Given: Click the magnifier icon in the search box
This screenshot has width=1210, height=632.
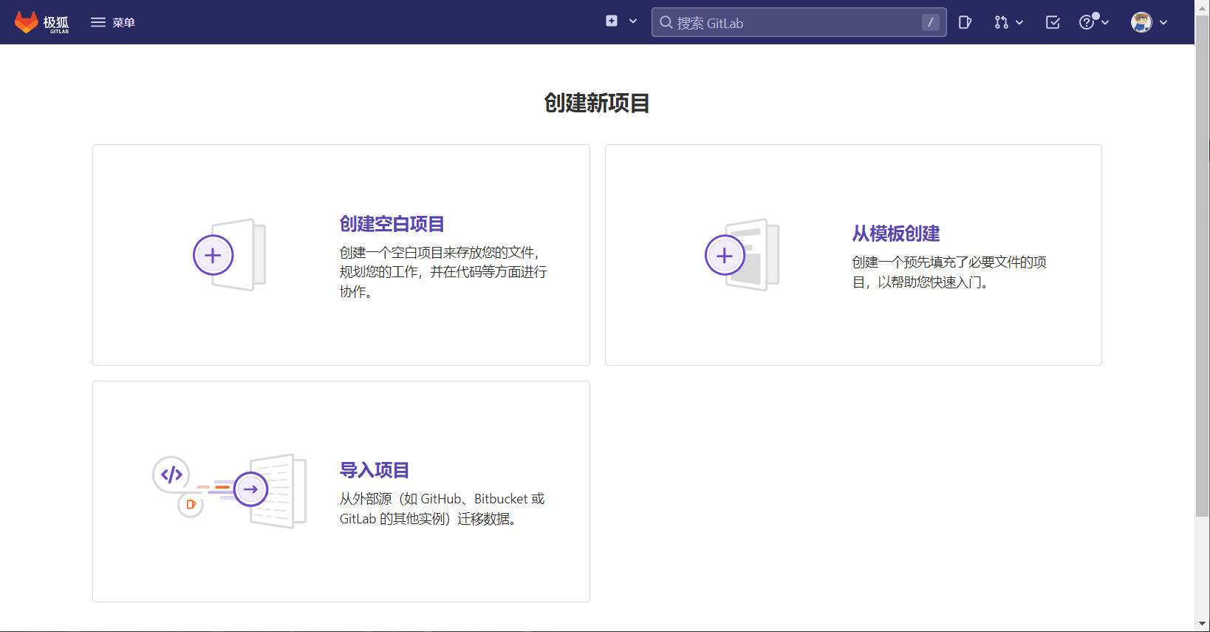Looking at the screenshot, I should click(x=666, y=22).
